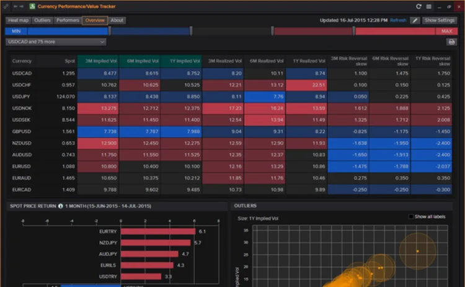Click the second color scale slider handle

pos(191,31)
